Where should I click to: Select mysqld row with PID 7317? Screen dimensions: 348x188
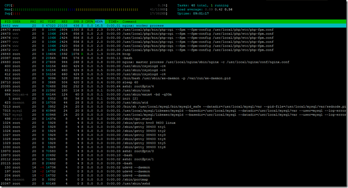pyautogui.click(x=173, y=115)
